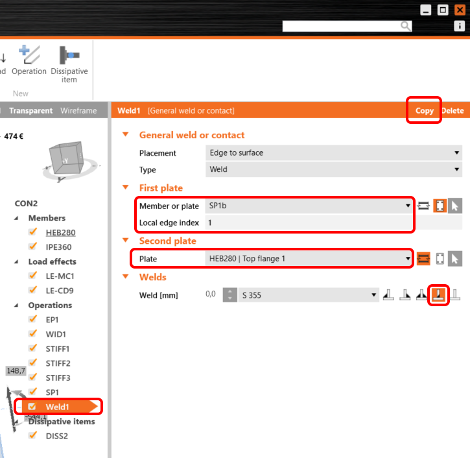Toggle checkbox for SP1 operation
The width and height of the screenshot is (470, 458).
click(x=32, y=391)
